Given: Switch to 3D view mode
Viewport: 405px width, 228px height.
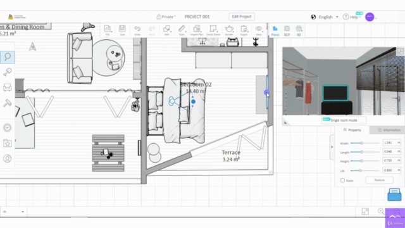Looking at the screenshot, I should pyautogui.click(x=299, y=31).
